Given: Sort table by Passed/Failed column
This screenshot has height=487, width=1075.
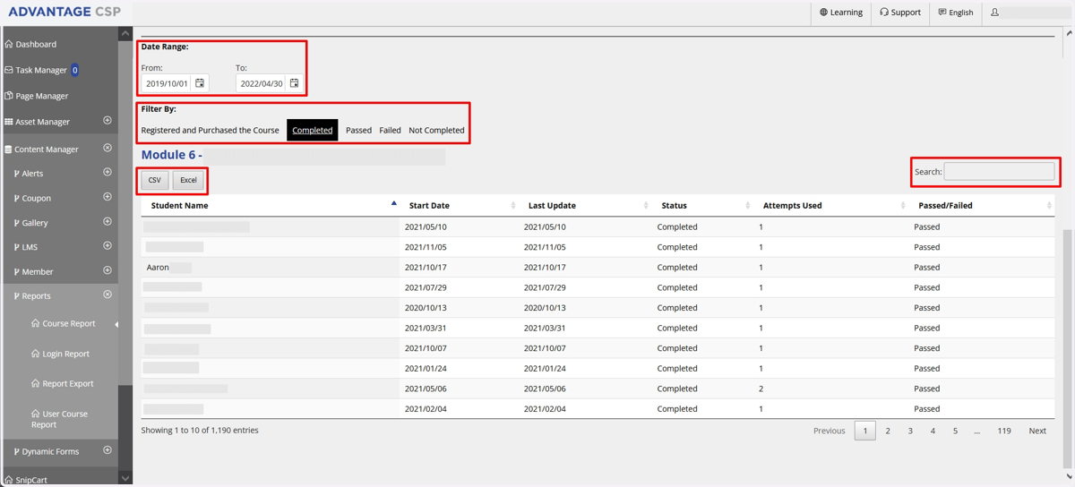Looking at the screenshot, I should tap(982, 205).
